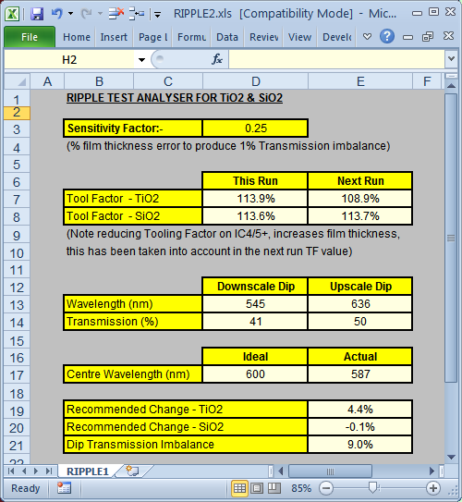Restore the workbook window inside Excel
Viewport: 462px width, 502px height.
click(428, 37)
